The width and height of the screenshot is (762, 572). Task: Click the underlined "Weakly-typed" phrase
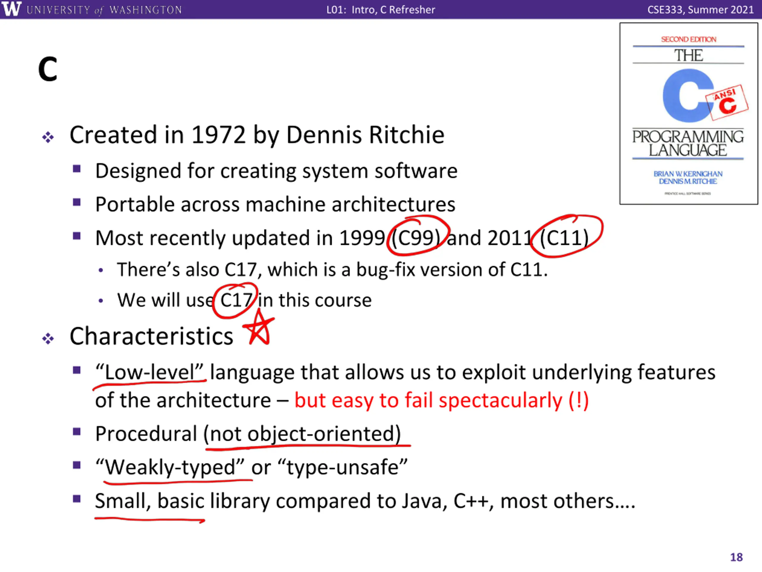[x=170, y=467]
